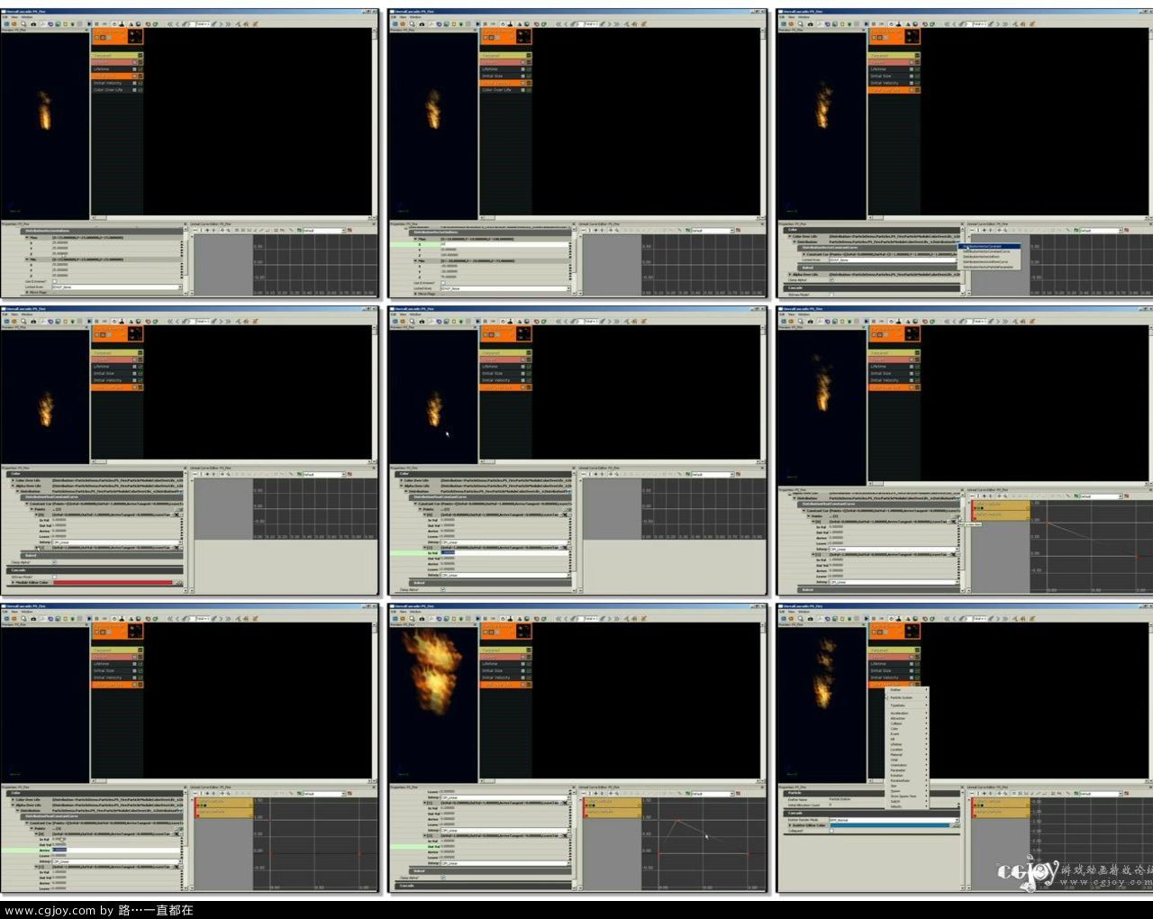Open the Acceleration submenu in the context menu

click(907, 713)
